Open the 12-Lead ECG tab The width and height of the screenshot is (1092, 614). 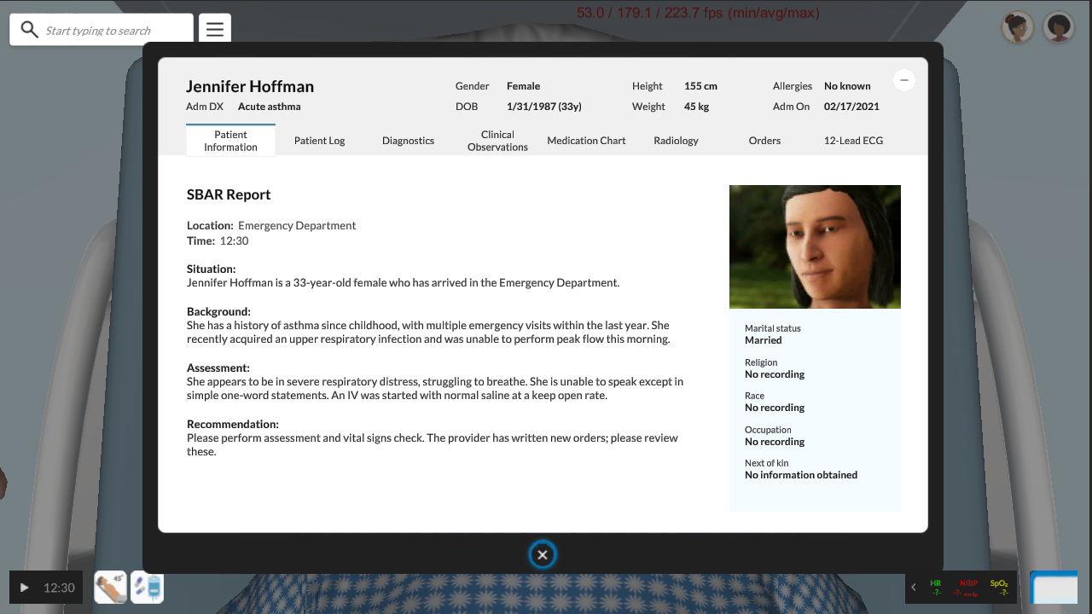pos(854,141)
